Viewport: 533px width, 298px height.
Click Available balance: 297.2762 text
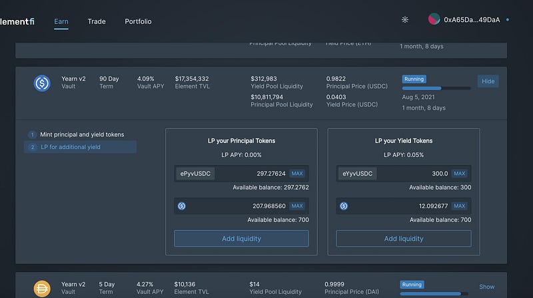coord(270,188)
